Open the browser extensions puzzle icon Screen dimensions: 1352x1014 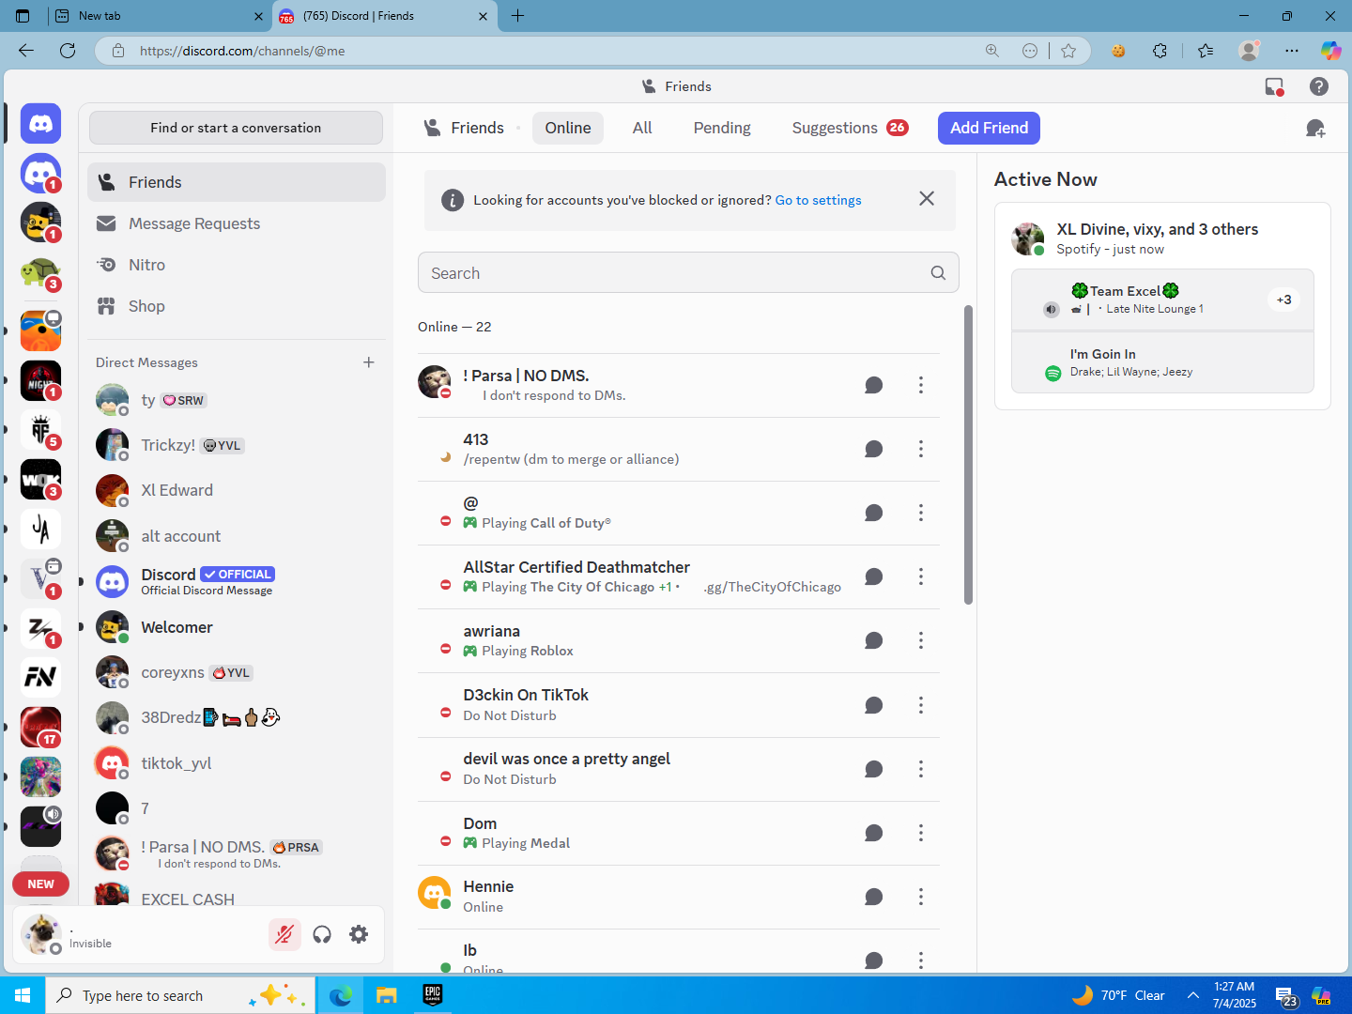pyautogui.click(x=1160, y=51)
